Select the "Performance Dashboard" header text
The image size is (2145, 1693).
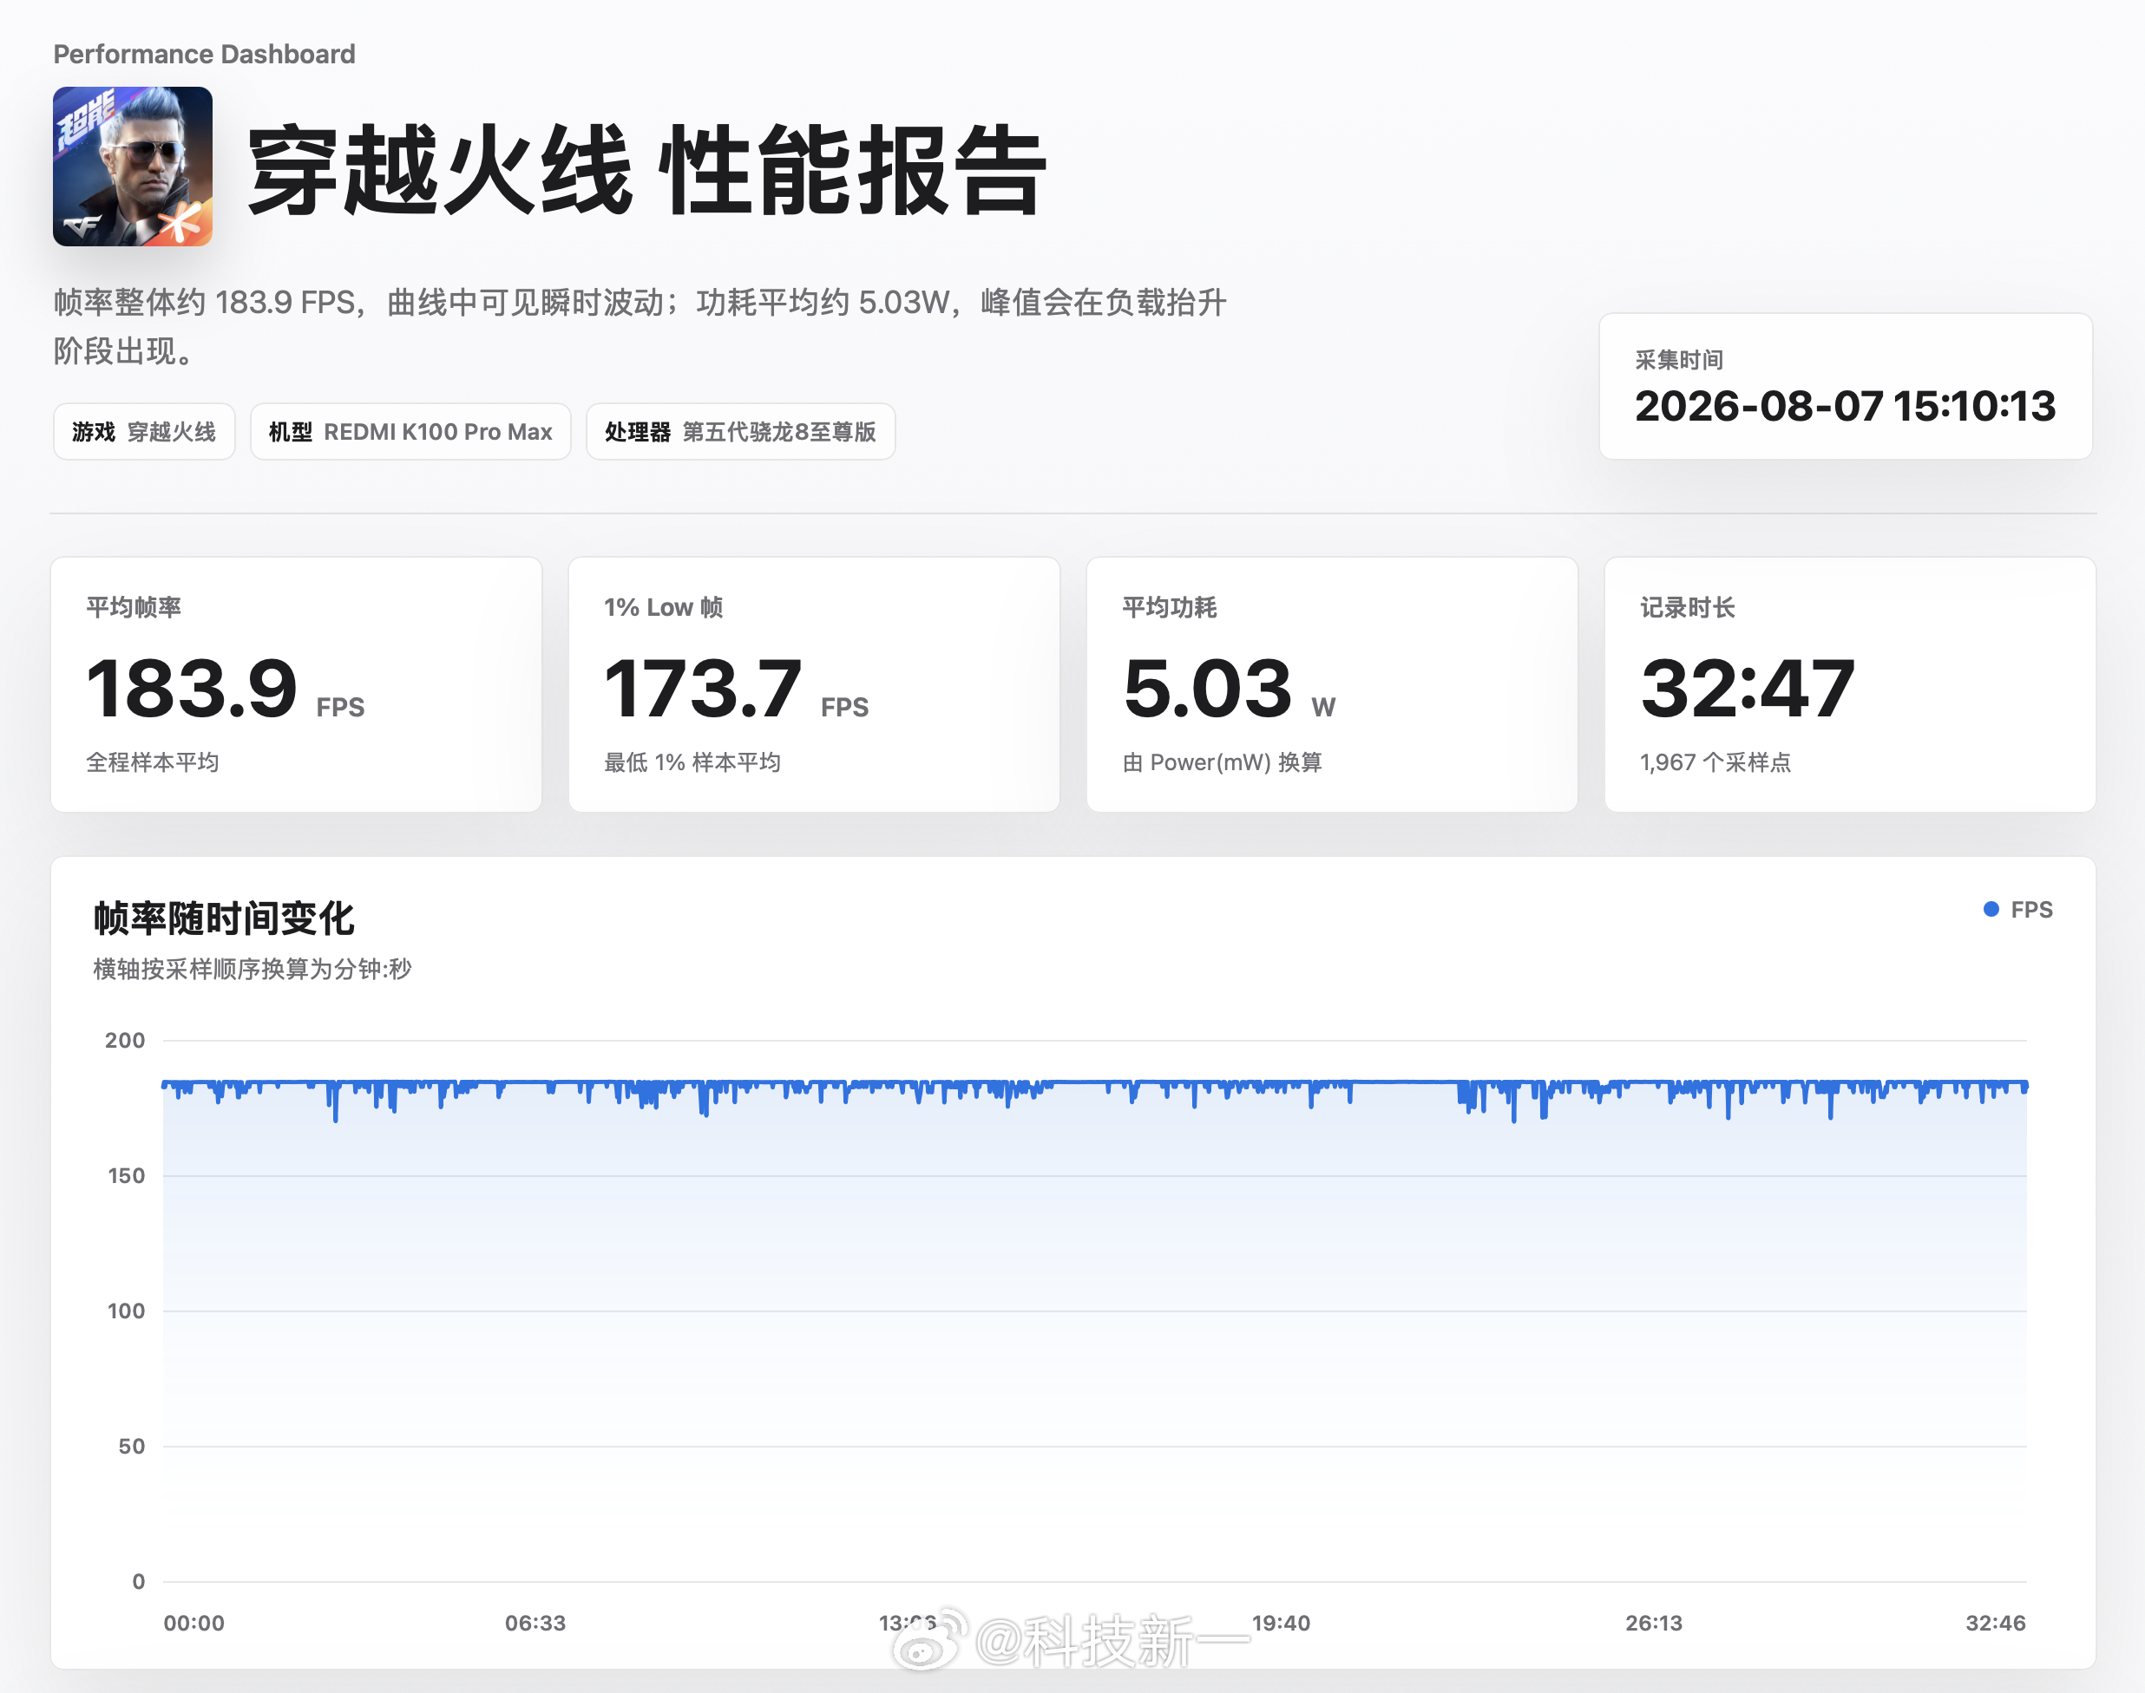[204, 54]
